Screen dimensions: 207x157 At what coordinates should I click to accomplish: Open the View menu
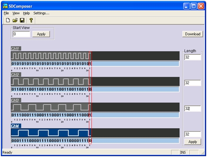16,13
